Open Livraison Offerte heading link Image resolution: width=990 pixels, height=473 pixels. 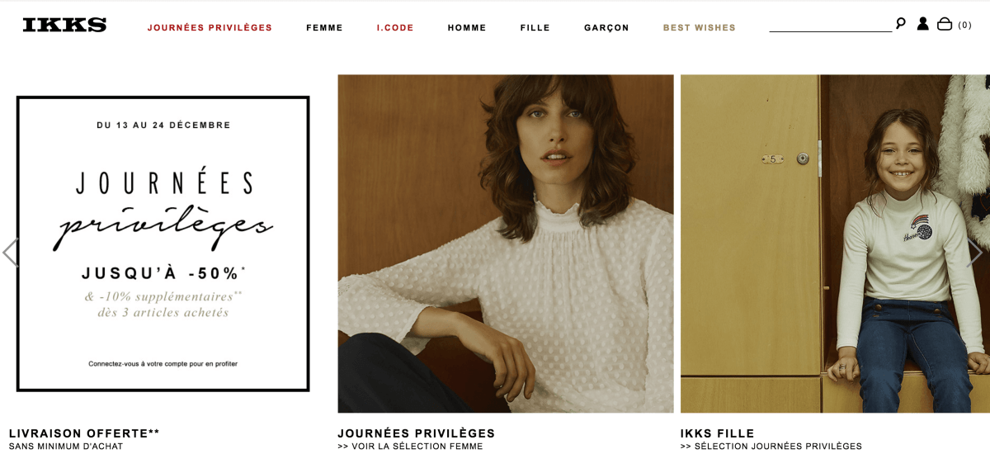tap(84, 433)
